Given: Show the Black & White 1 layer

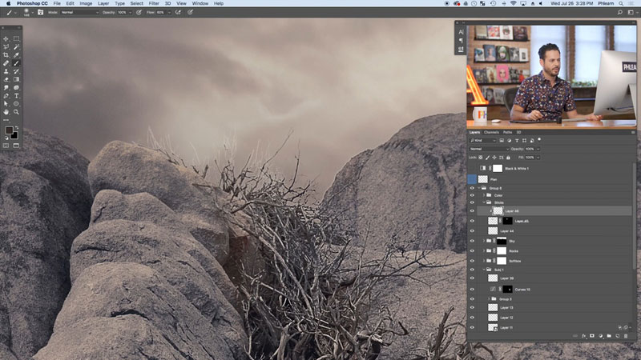Looking at the screenshot, I should pos(472,168).
